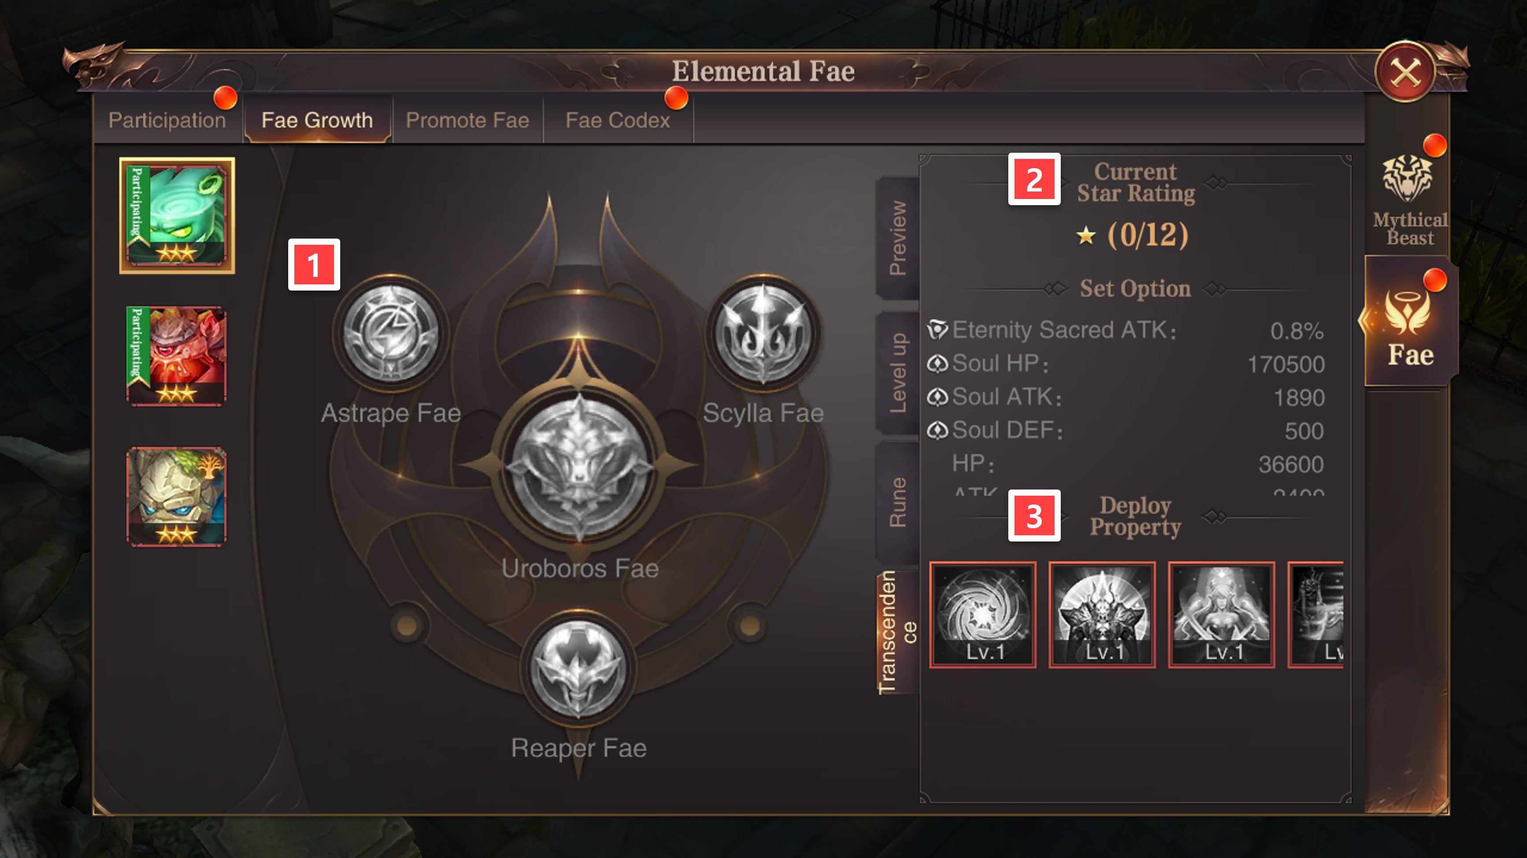Select the Reaper Fae medallion
1527x858 pixels.
(x=578, y=668)
